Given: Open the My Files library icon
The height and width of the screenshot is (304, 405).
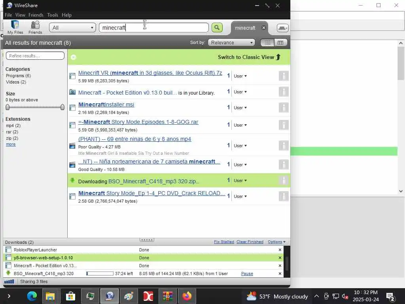Looking at the screenshot, I should pyautogui.click(x=15, y=27).
